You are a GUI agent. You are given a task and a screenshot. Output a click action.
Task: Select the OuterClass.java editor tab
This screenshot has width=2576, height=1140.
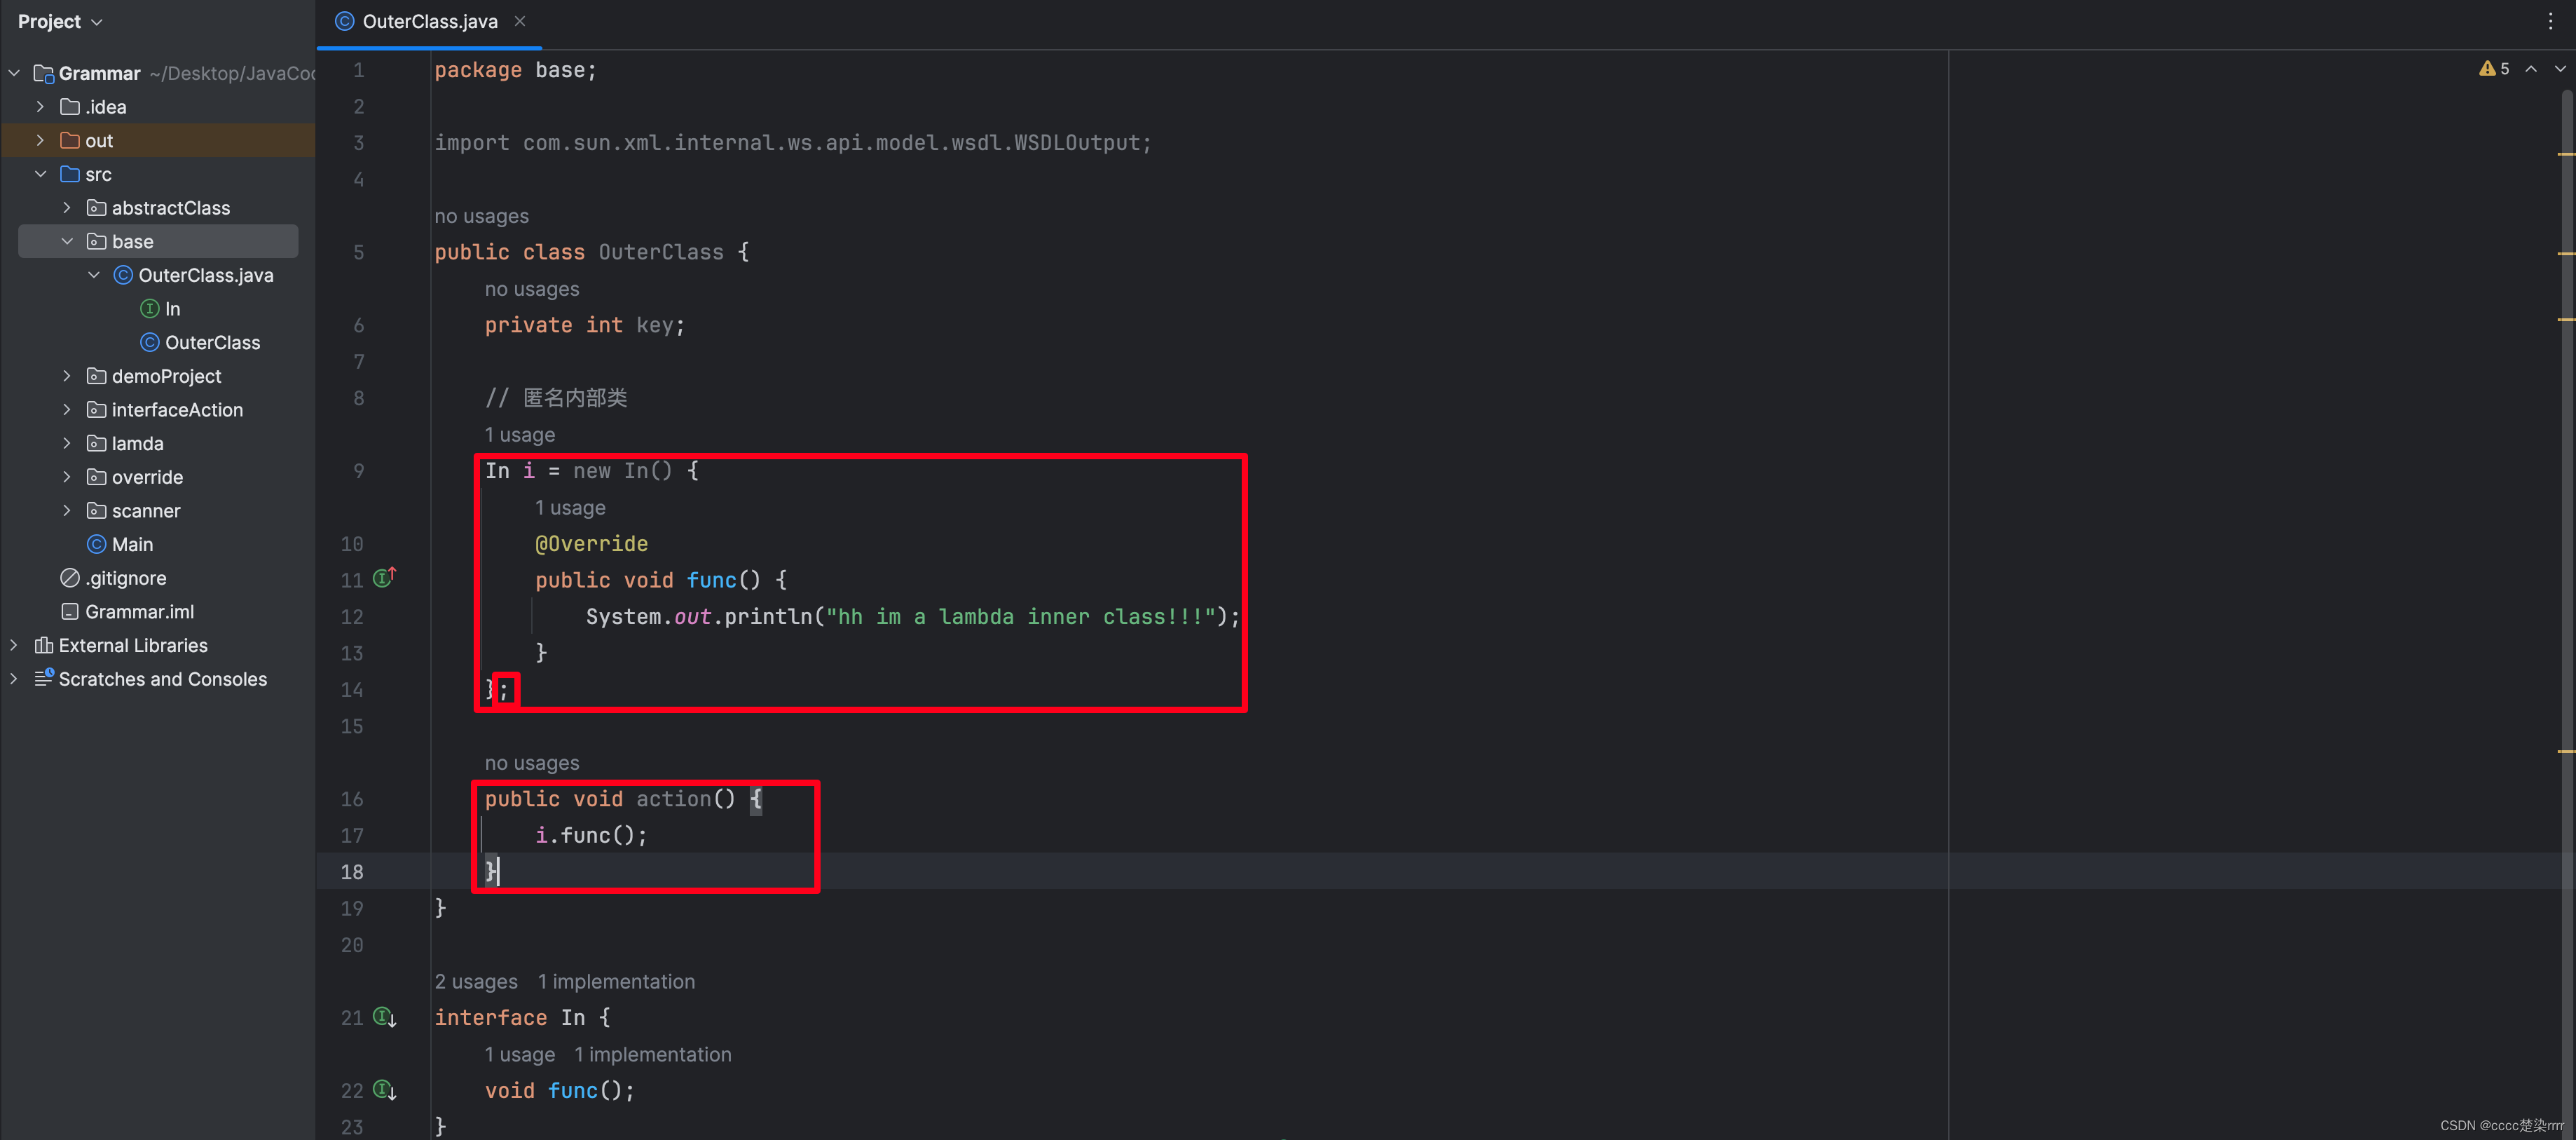429,21
